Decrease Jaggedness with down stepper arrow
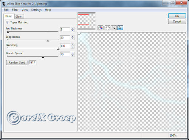The width and height of the screenshot is (189, 140). click(73, 39)
